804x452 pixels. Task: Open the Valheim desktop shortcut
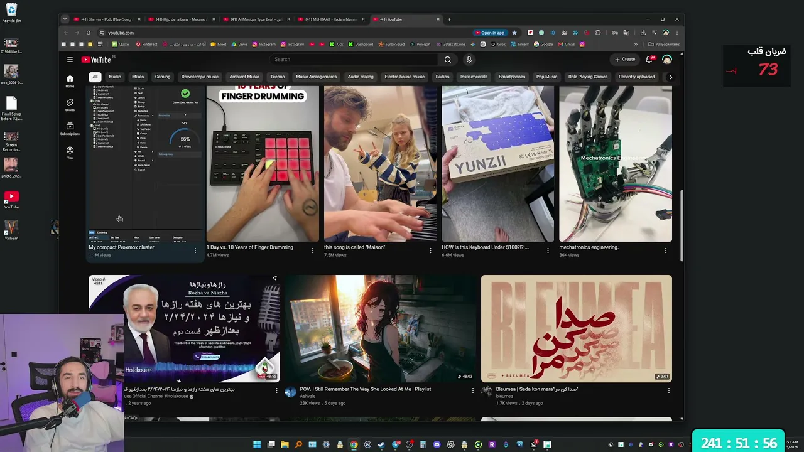(x=11, y=230)
